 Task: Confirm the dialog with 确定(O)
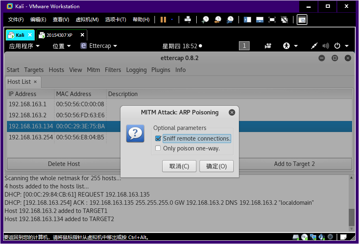[216, 166]
